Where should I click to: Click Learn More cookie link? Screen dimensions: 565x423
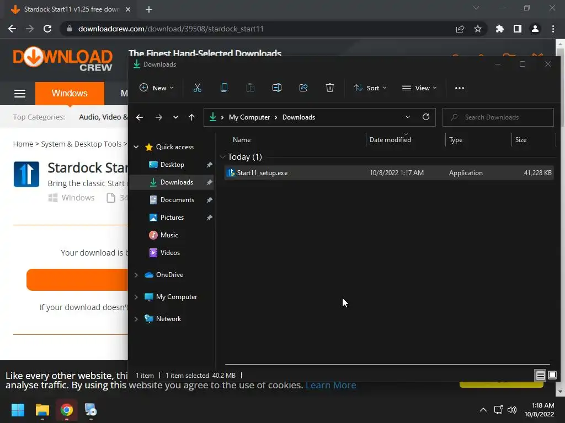click(331, 385)
